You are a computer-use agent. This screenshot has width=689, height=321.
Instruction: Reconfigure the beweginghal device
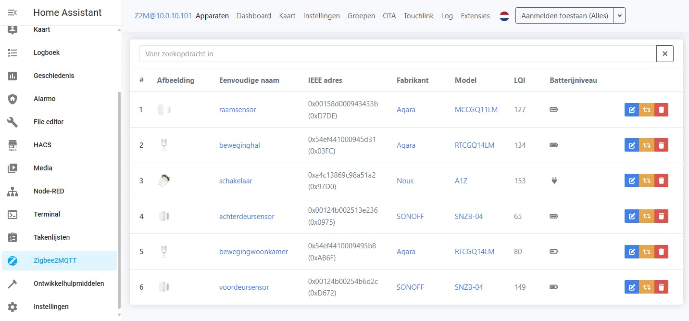pos(647,145)
